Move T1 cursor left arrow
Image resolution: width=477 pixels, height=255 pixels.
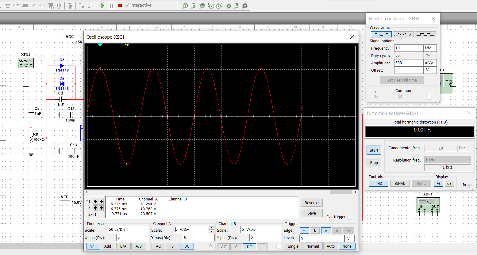click(96, 201)
